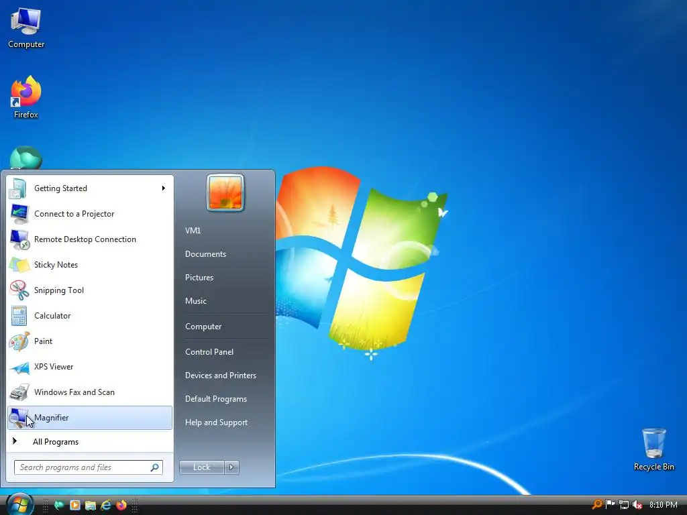Click the orange magnifier tray icon
This screenshot has width=687, height=515.
(x=596, y=504)
